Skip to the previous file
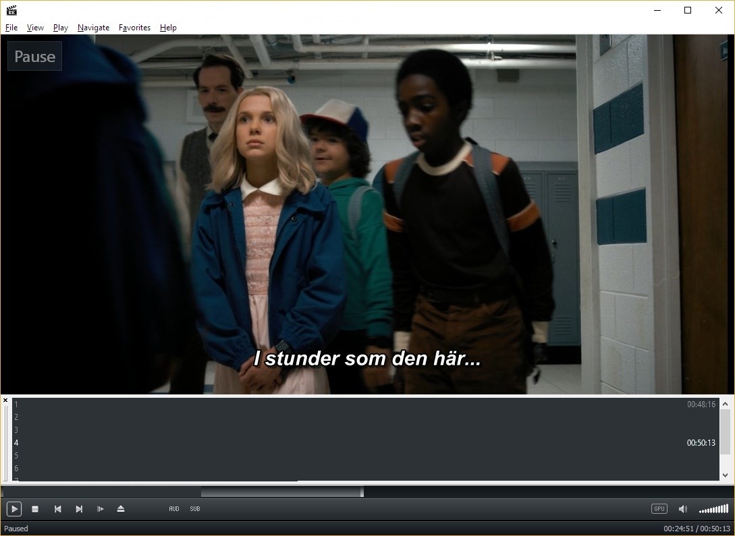The image size is (735, 536). pos(57,509)
